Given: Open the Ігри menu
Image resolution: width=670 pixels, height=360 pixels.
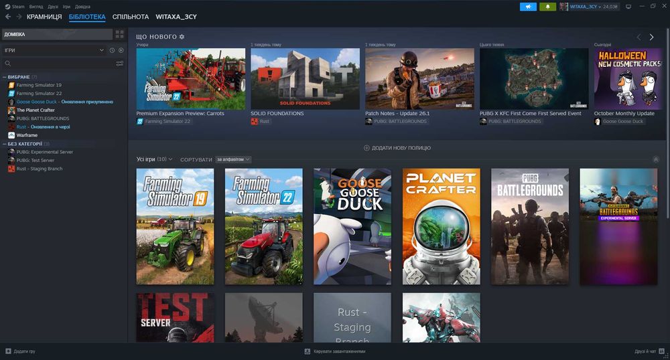Looking at the screenshot, I should click(66, 7).
